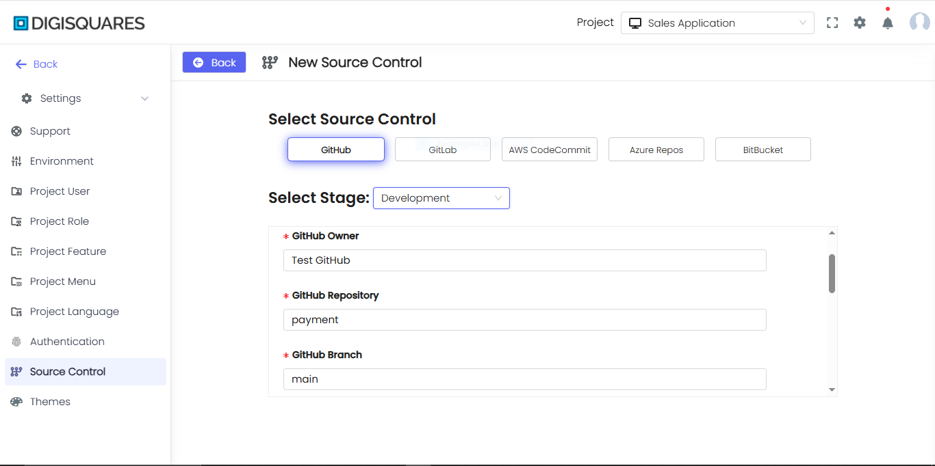Screen dimensions: 935x466
Task: Click the Project Feature icon
Action: pos(16,251)
